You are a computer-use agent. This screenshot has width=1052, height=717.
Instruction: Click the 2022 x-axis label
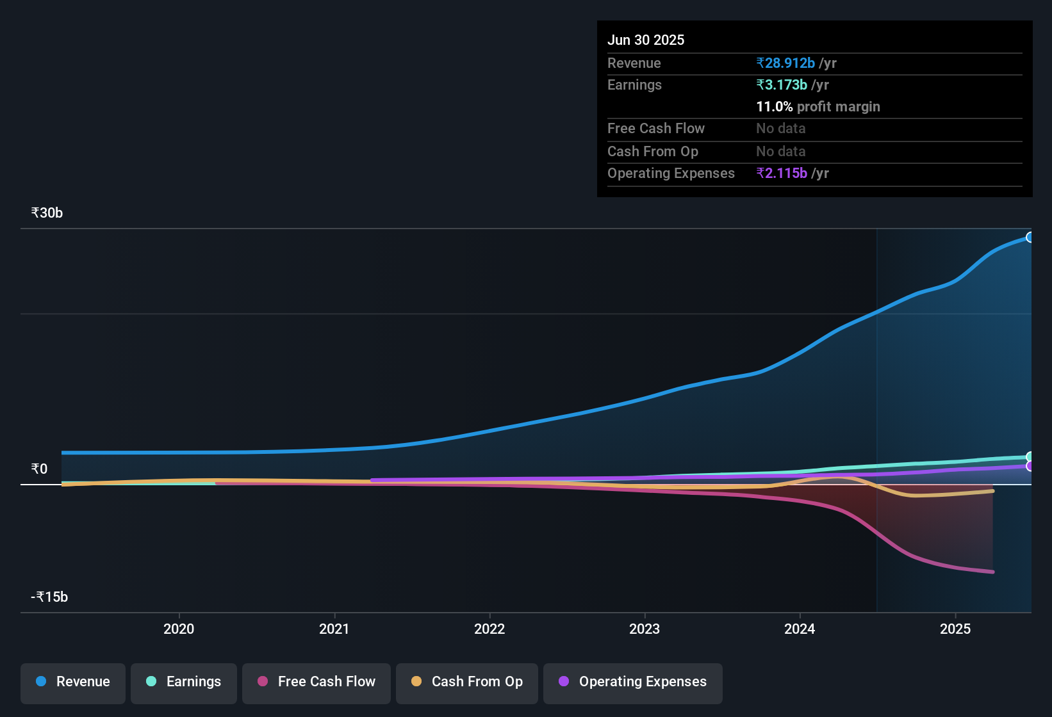[x=489, y=629]
